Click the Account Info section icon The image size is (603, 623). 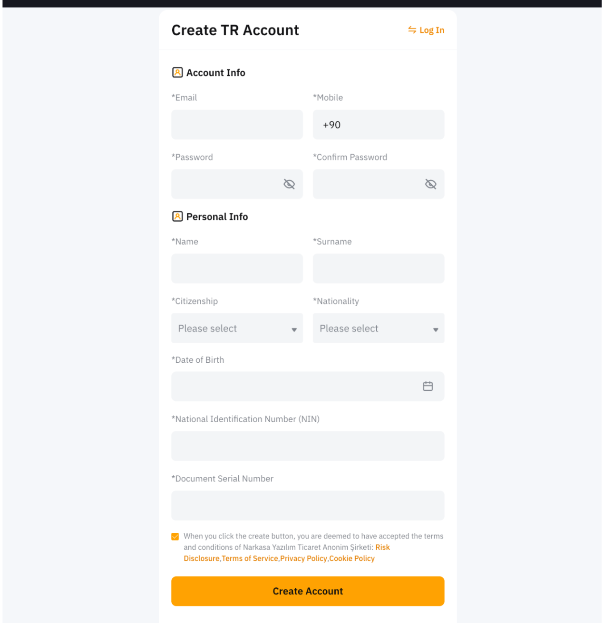click(177, 73)
